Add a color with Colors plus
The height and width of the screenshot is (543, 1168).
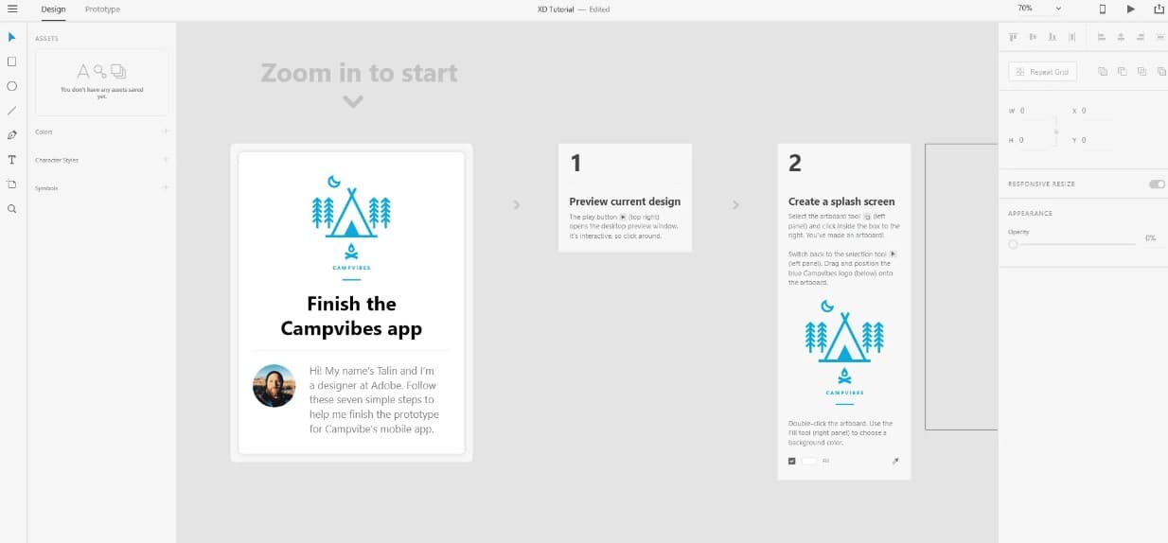click(x=165, y=131)
